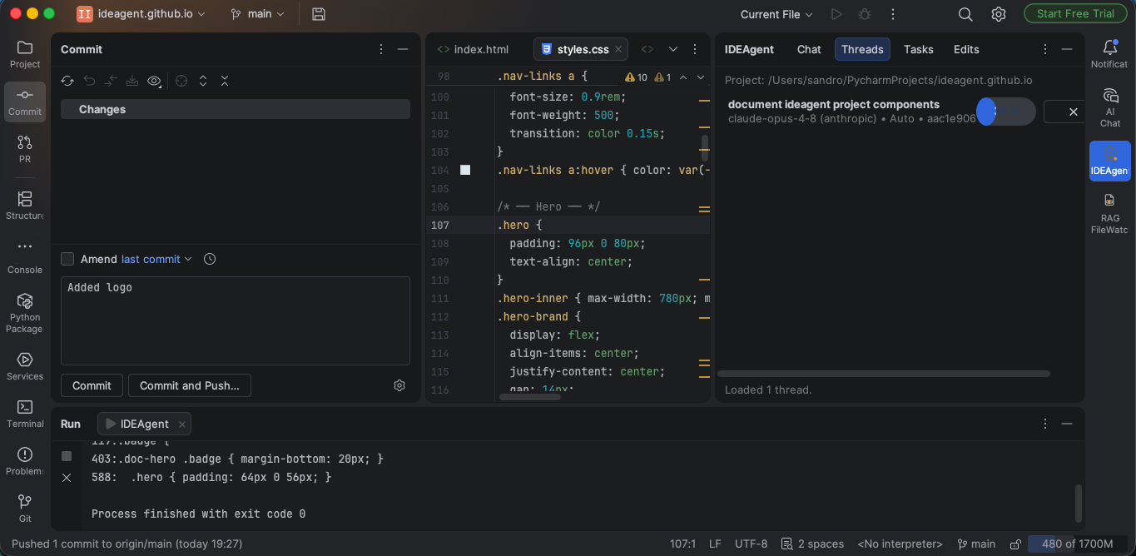This screenshot has width=1136, height=556.
Task: Stop the running process square icon in Run panel
Action: pos(67,456)
